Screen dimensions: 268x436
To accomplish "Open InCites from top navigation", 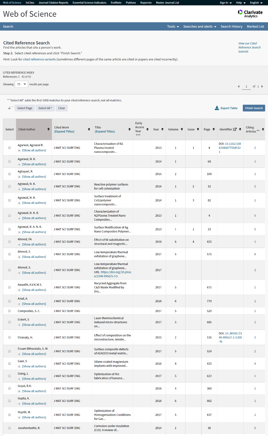I will [30, 3].
